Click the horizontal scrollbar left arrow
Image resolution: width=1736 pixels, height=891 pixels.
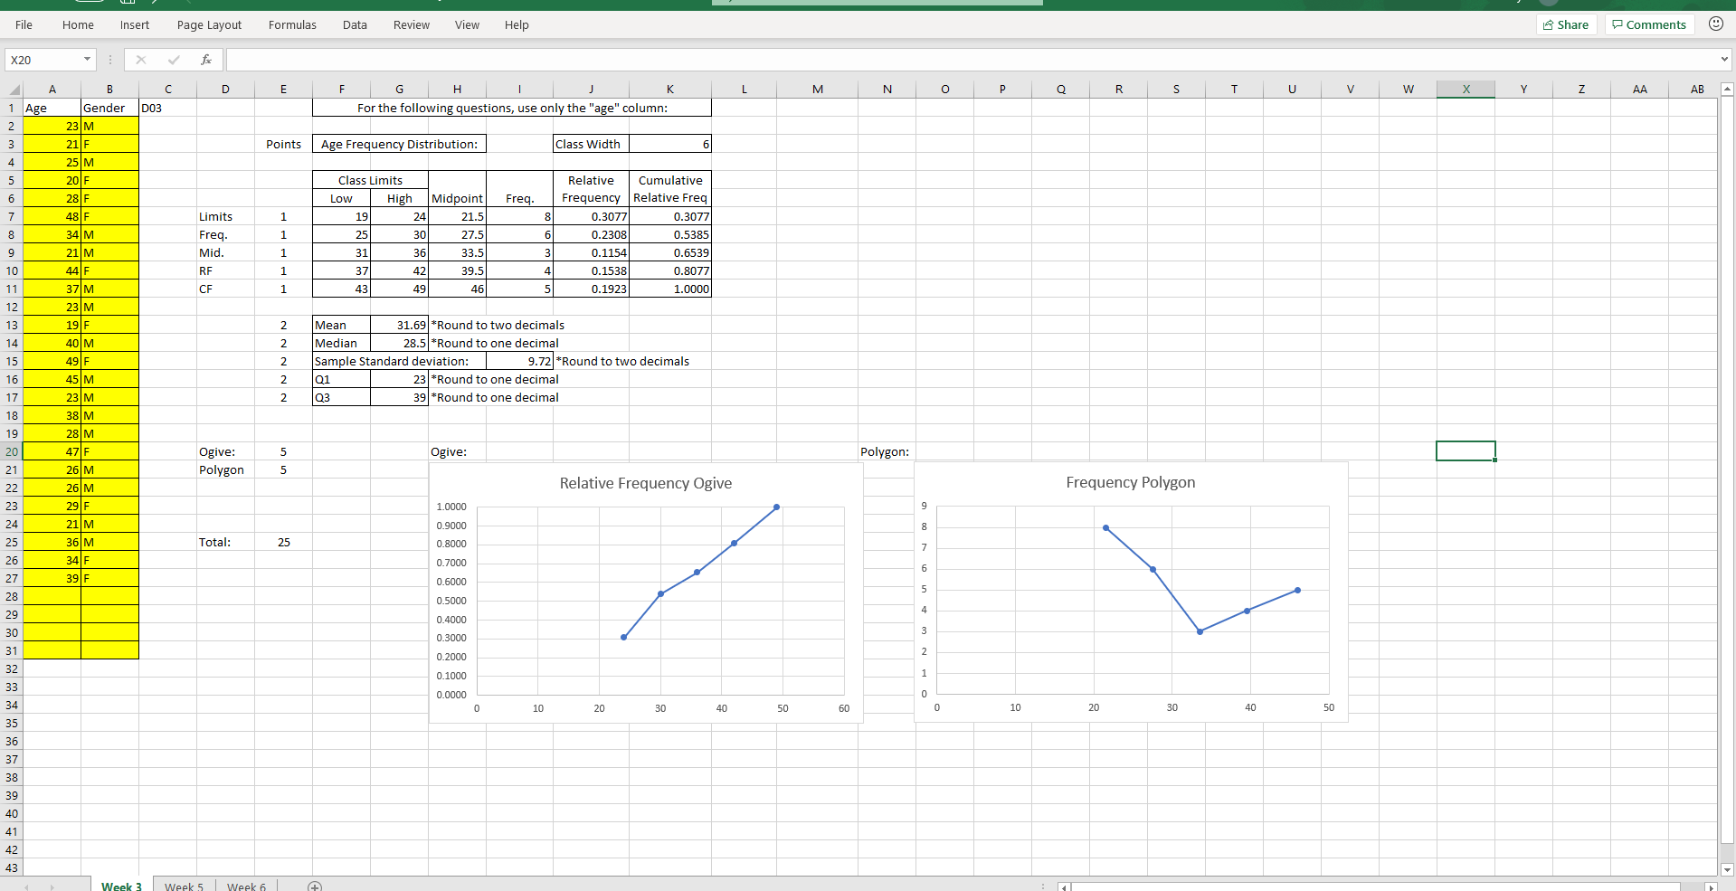1064,886
